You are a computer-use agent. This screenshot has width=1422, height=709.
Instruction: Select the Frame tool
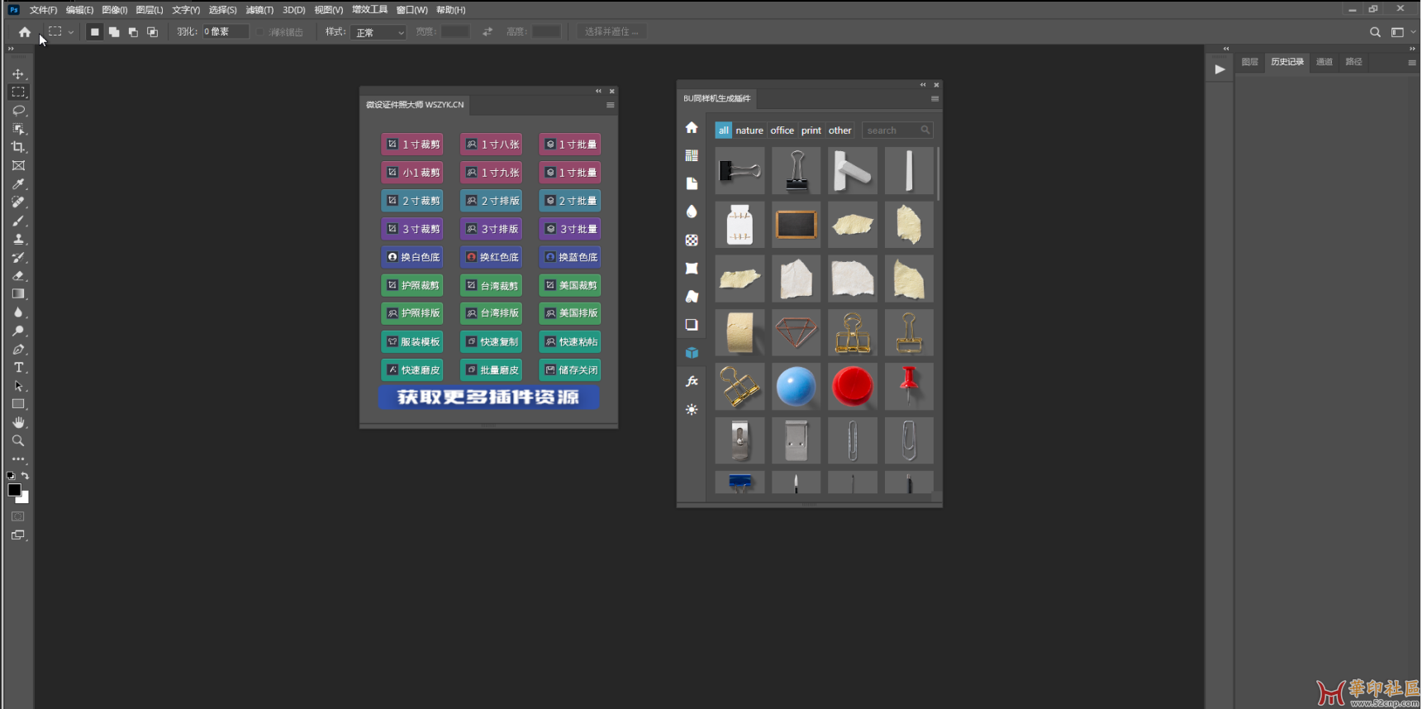(x=17, y=165)
